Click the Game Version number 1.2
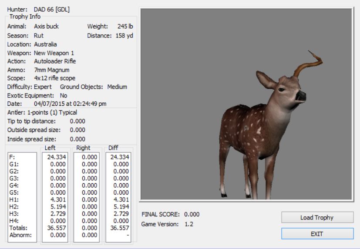Viewport: 360px width, 249px height. 189,224
